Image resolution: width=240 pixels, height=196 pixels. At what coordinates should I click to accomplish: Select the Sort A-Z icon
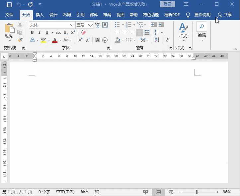pos(157,40)
